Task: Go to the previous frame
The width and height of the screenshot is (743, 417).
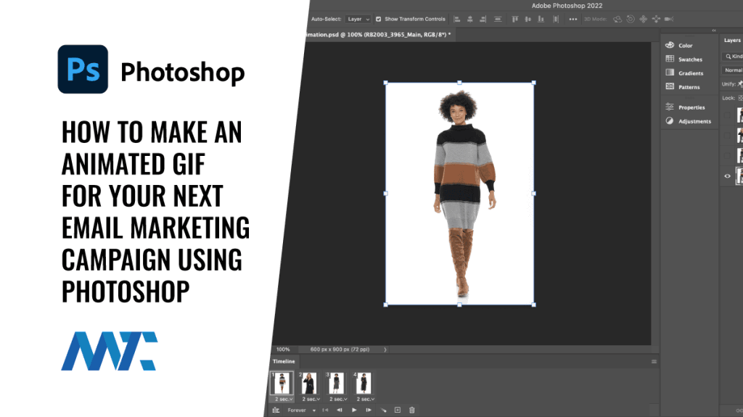Action: point(340,410)
